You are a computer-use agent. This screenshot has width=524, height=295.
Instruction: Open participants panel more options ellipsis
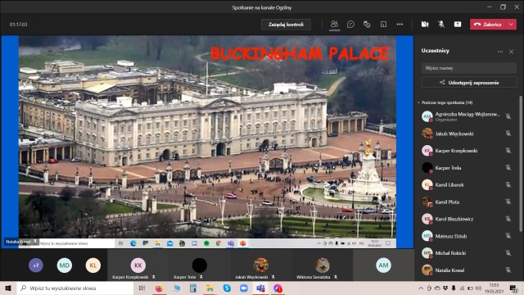pos(500,52)
